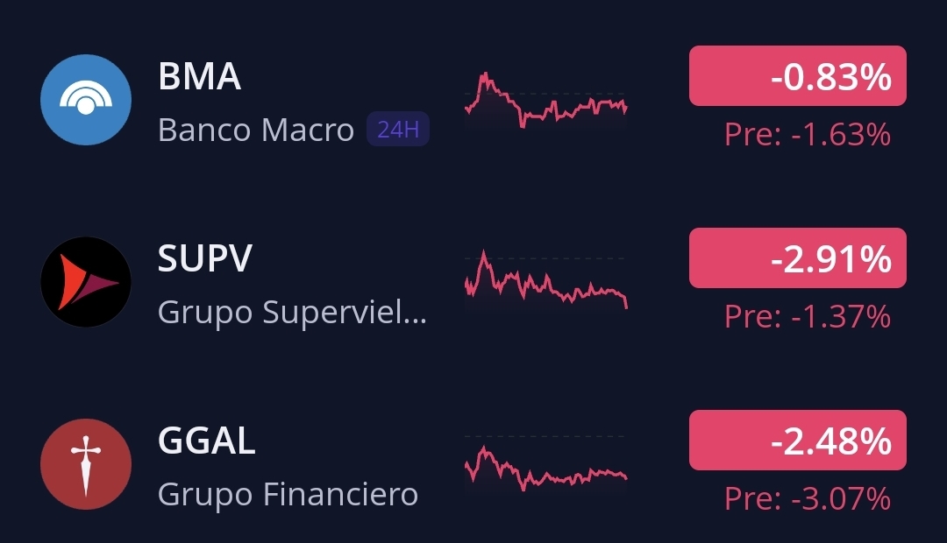This screenshot has width=947, height=543.
Task: Click the 24H badge beside Banco Macro
Action: click(x=398, y=130)
